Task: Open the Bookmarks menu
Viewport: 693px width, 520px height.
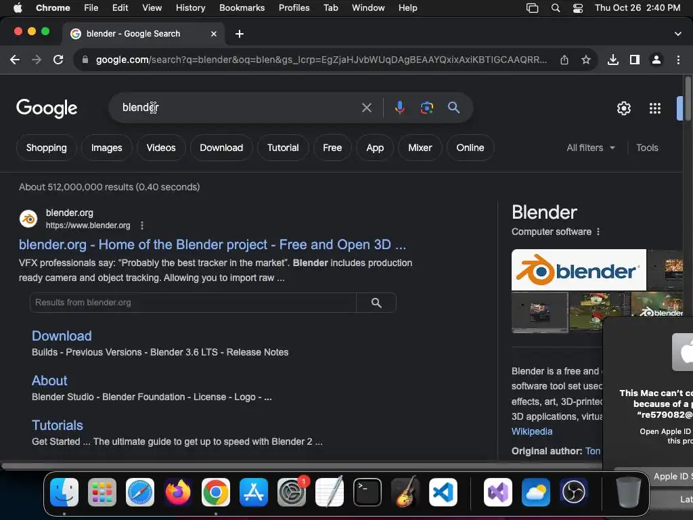Action: coord(242,8)
